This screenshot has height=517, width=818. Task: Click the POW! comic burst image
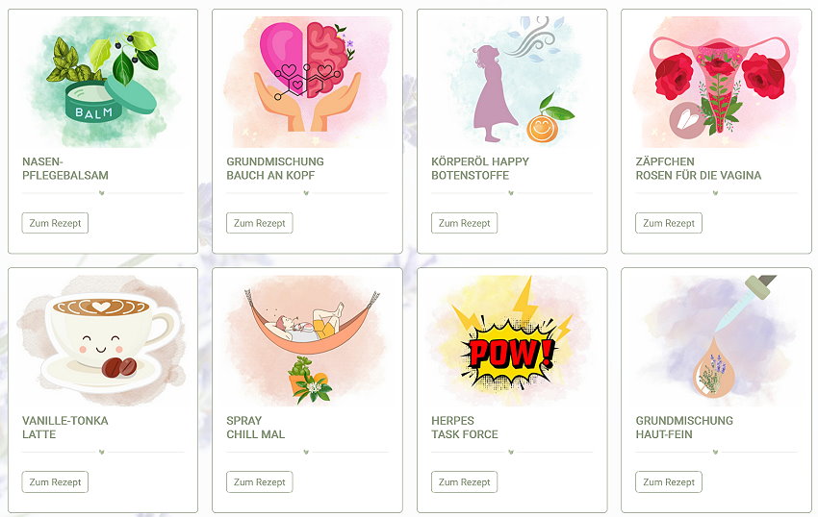[x=512, y=340]
